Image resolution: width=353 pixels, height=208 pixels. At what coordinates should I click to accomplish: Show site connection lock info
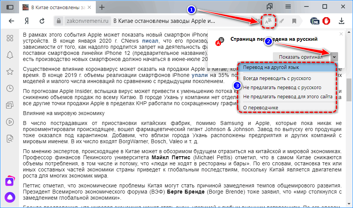click(58, 21)
